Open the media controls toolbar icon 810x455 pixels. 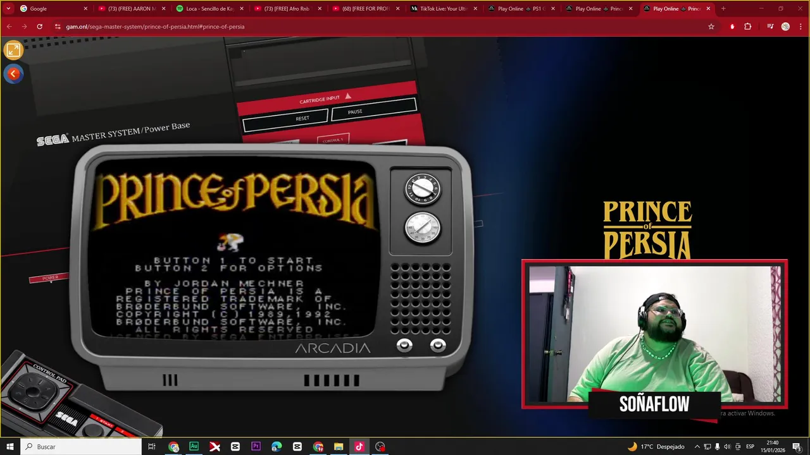point(770,27)
